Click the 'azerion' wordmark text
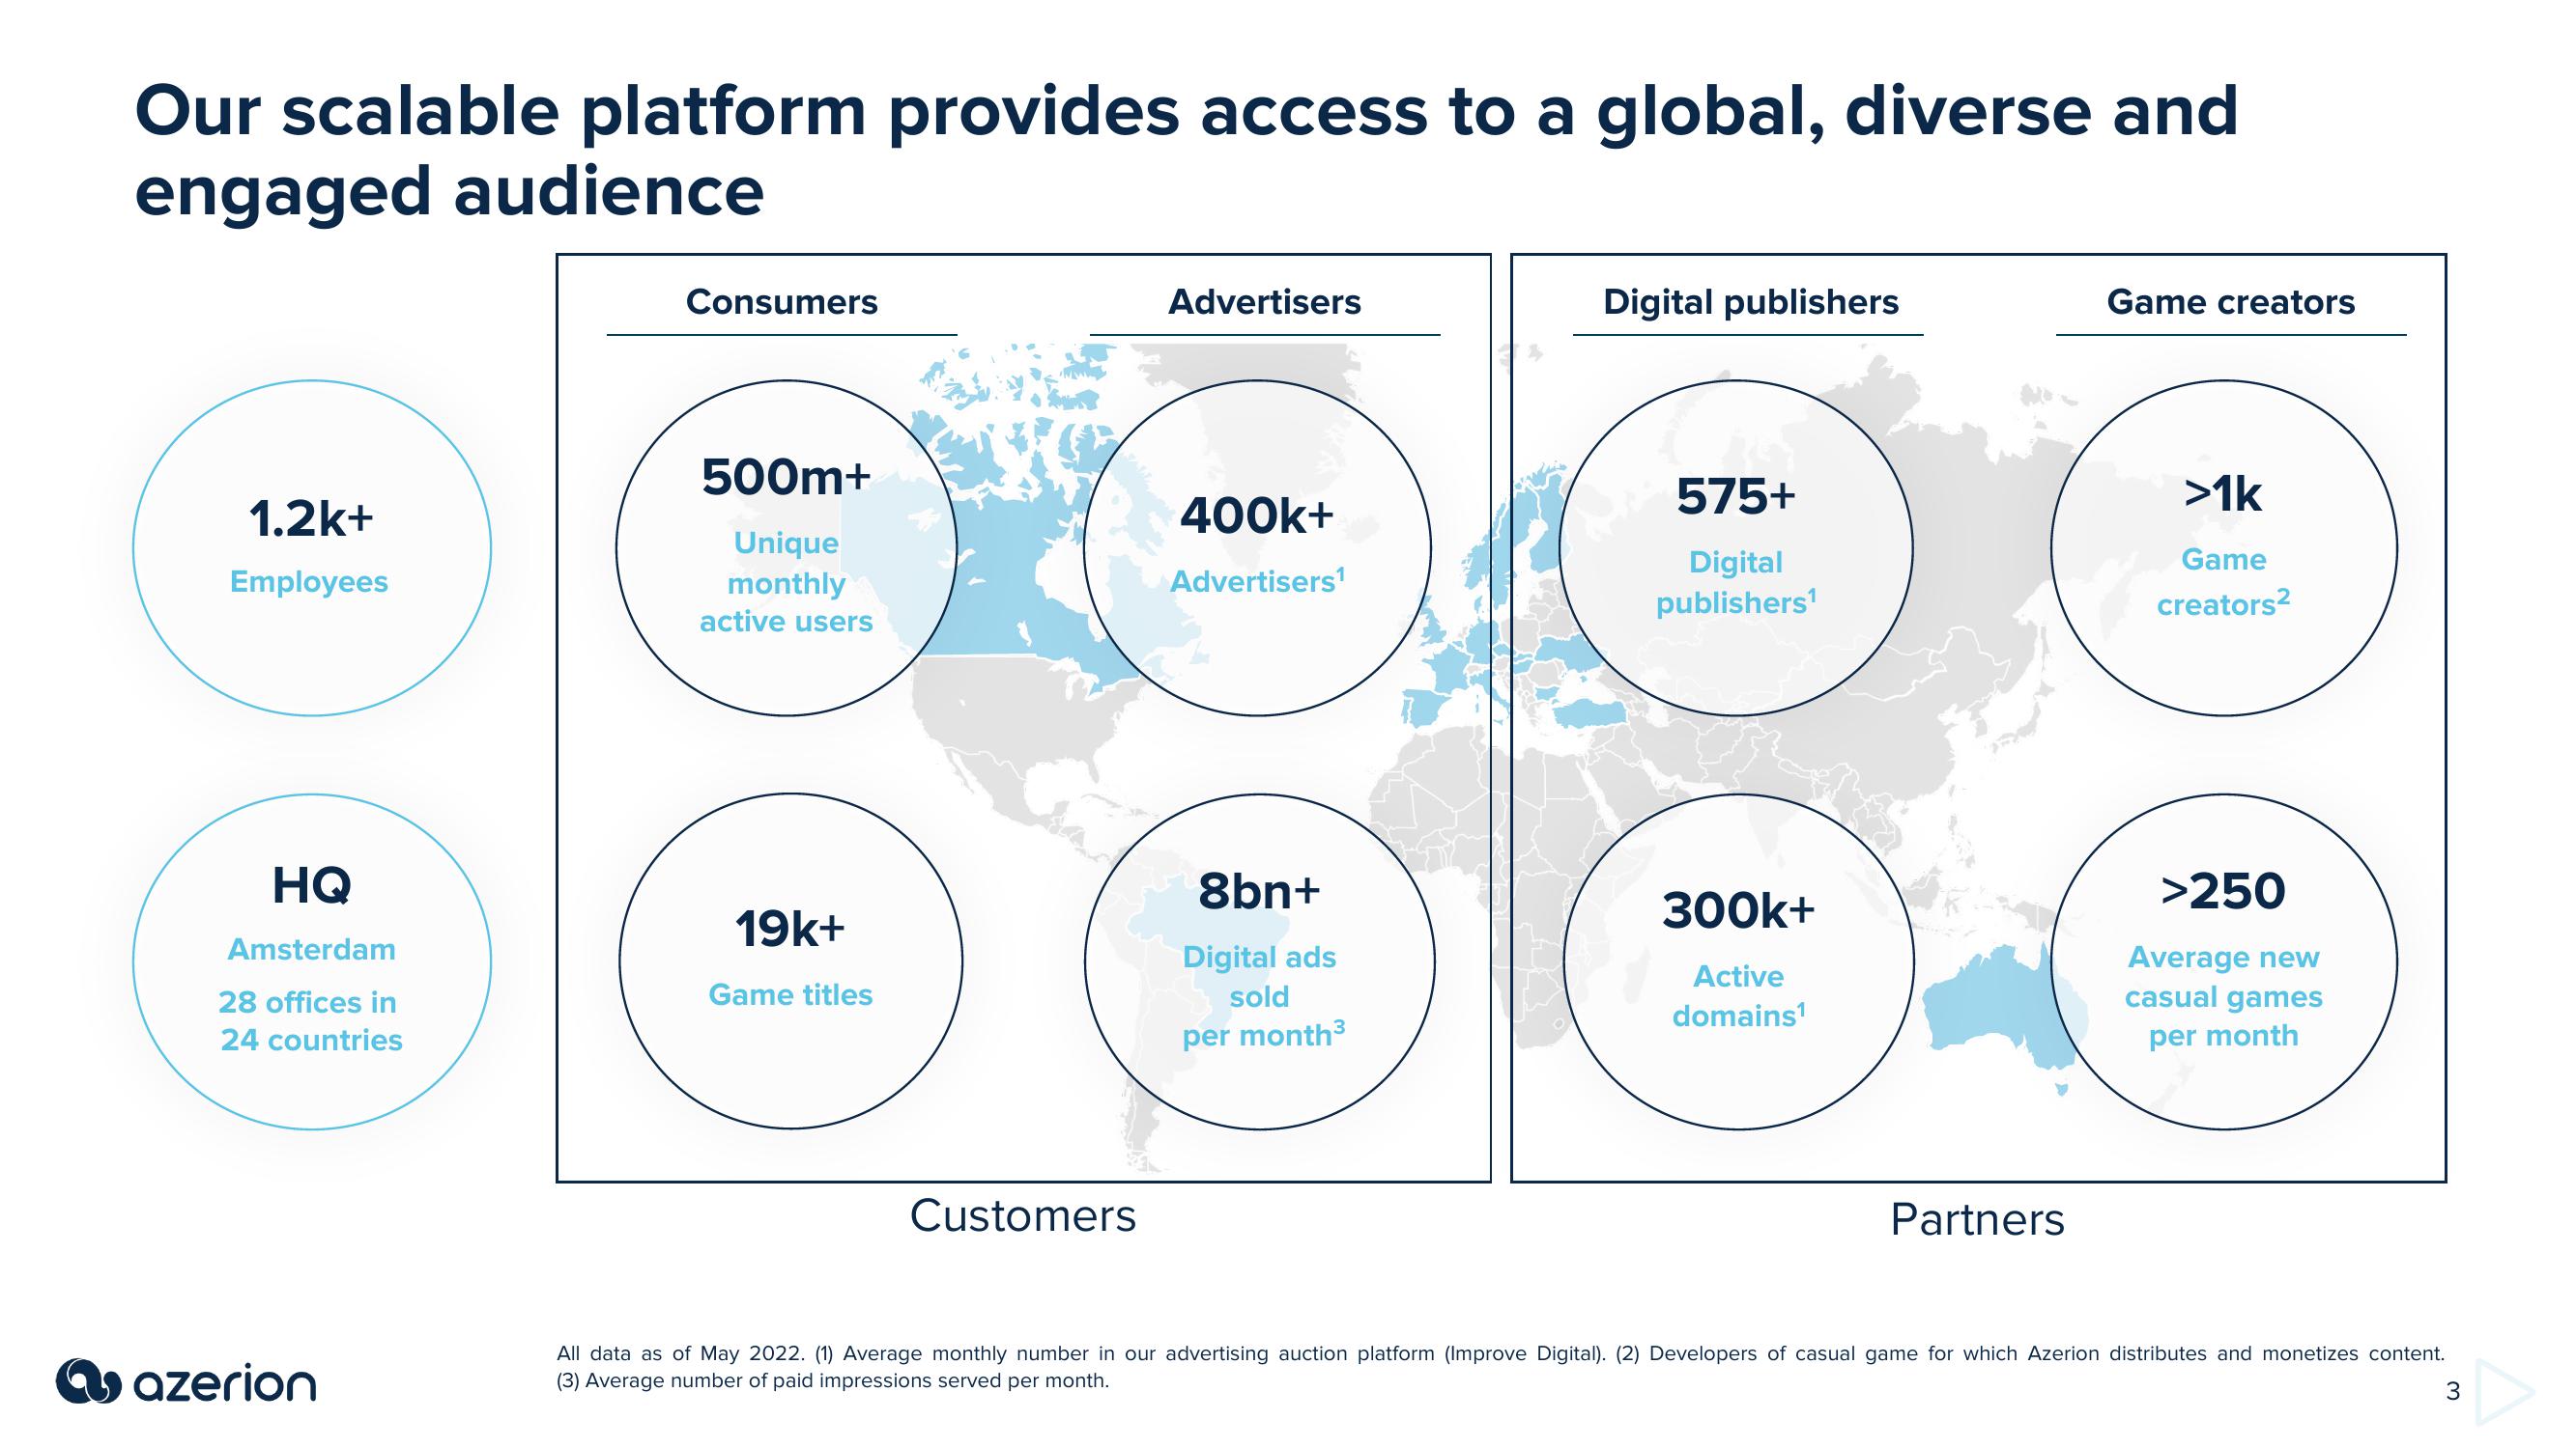This screenshot has width=2576, height=1448. point(224,1385)
